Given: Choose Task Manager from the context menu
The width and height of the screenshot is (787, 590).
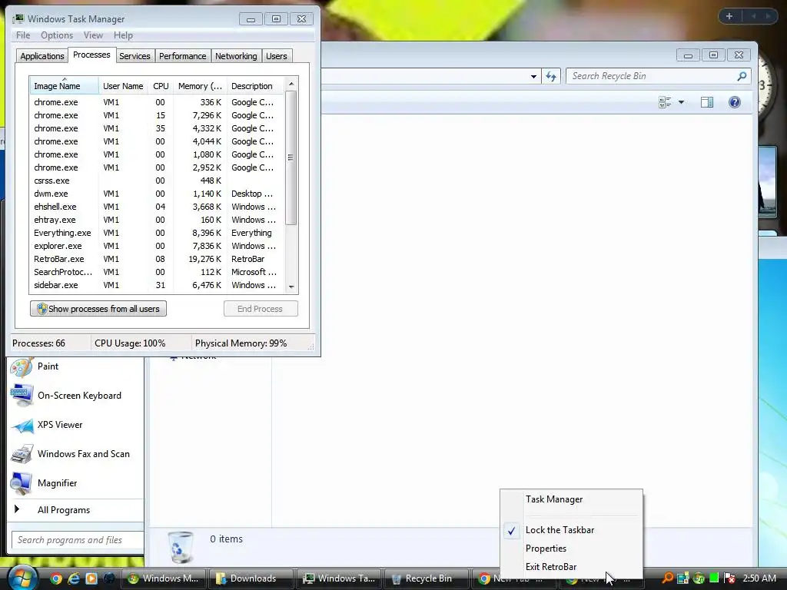Looking at the screenshot, I should tap(572, 499).
